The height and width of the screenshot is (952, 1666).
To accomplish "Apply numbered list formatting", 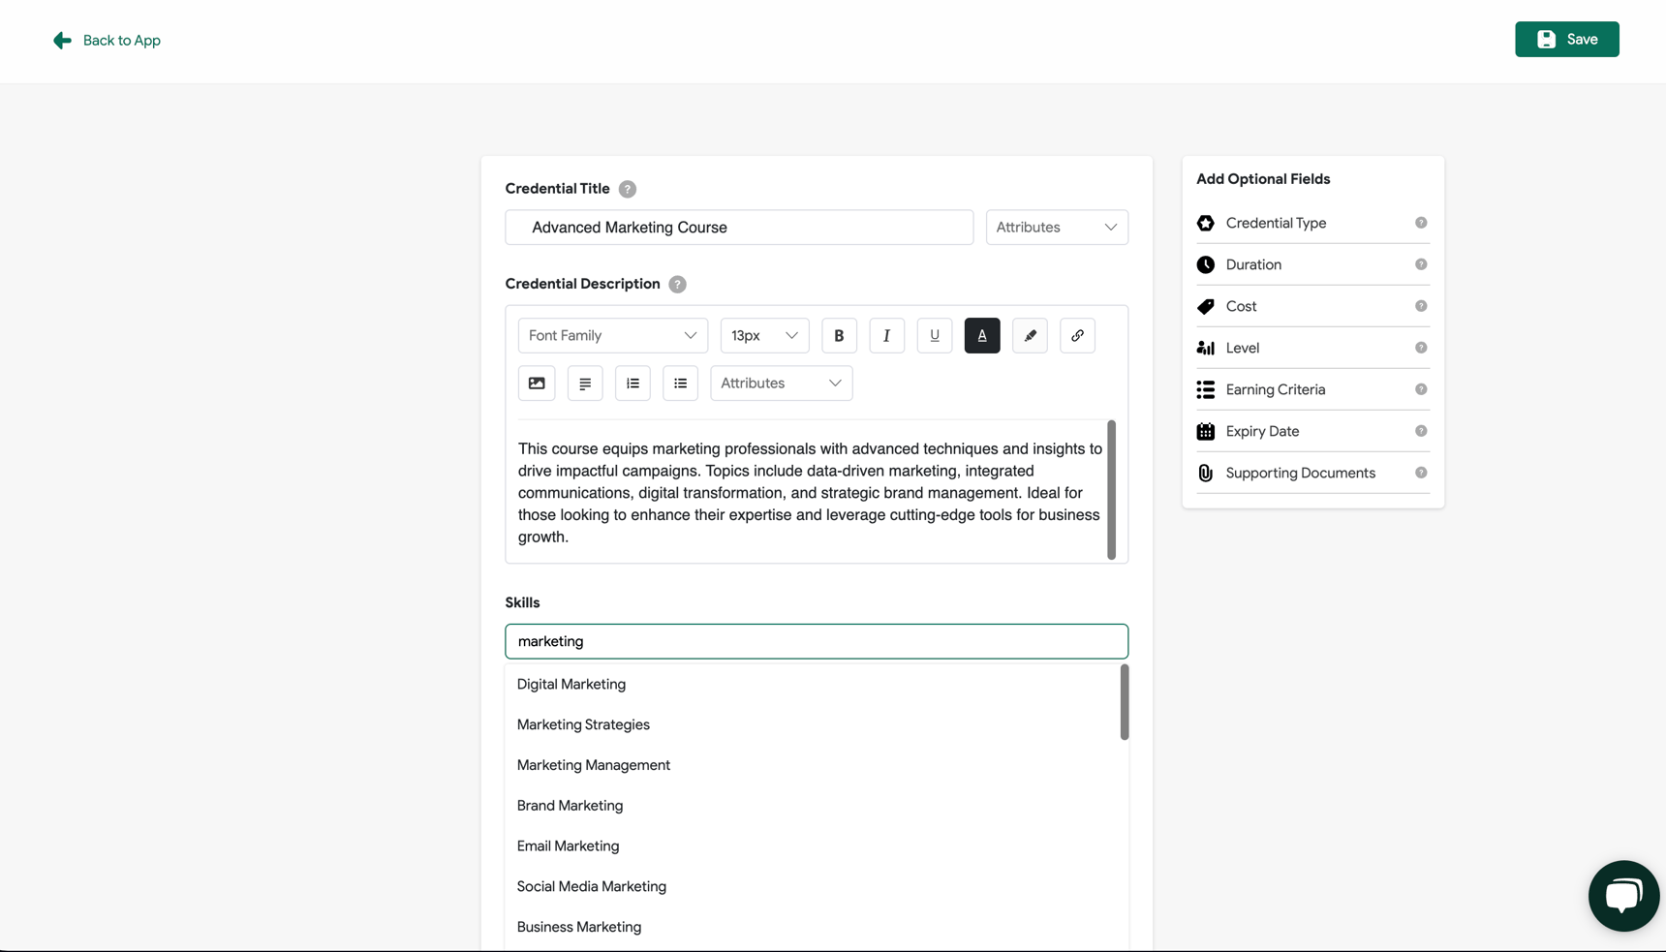I will click(x=632, y=383).
